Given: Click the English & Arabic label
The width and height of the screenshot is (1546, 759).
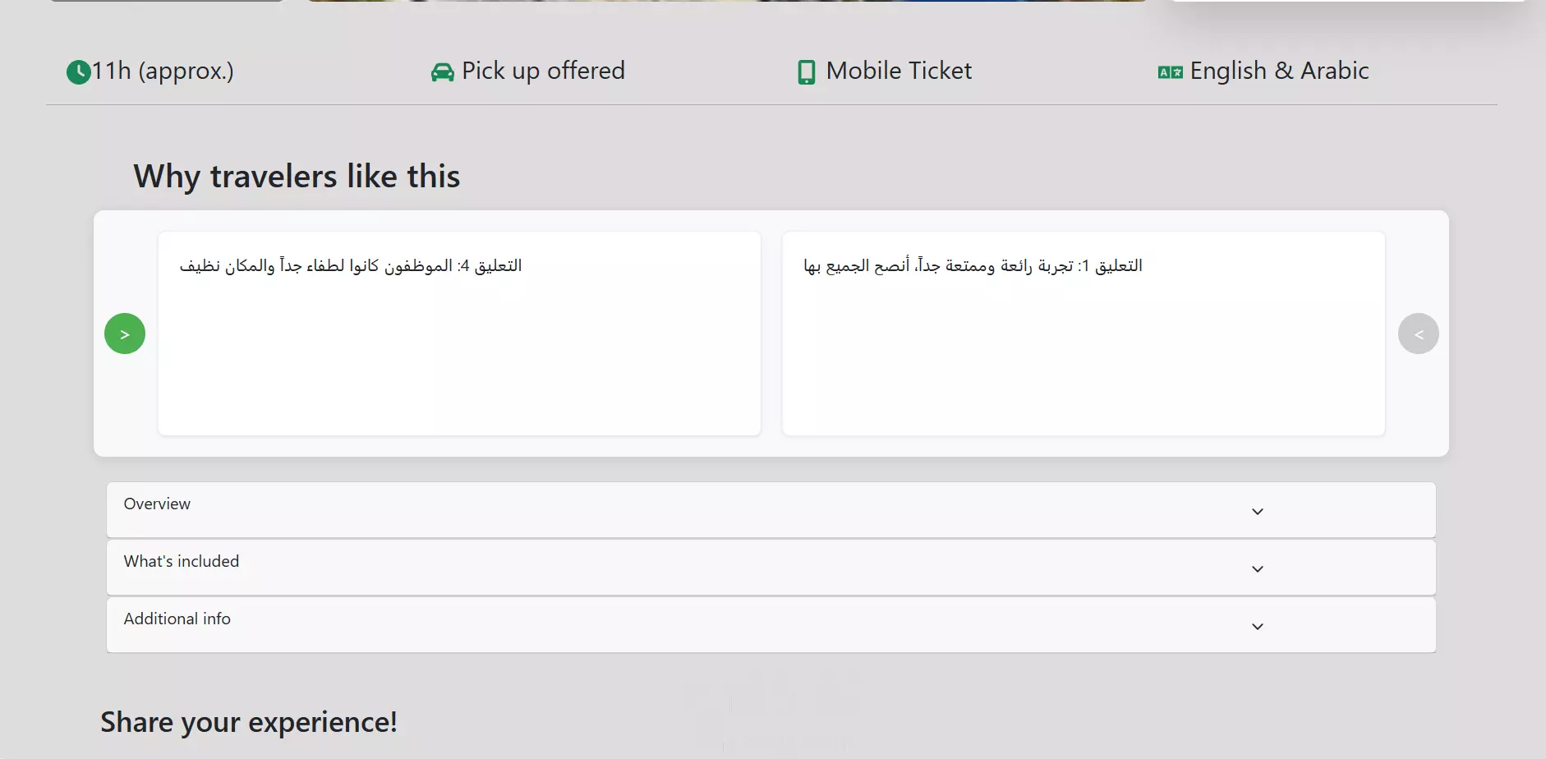Looking at the screenshot, I should tap(1279, 71).
